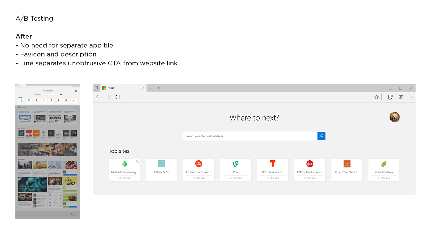Click Get the app under Vine
Screen dimensions: 431x243
(x=236, y=178)
